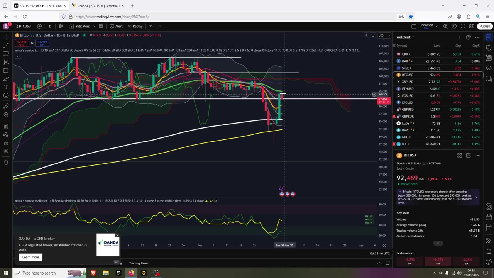The width and height of the screenshot is (494, 278).
Task: Change the D timeframe interval
Action: [50, 26]
